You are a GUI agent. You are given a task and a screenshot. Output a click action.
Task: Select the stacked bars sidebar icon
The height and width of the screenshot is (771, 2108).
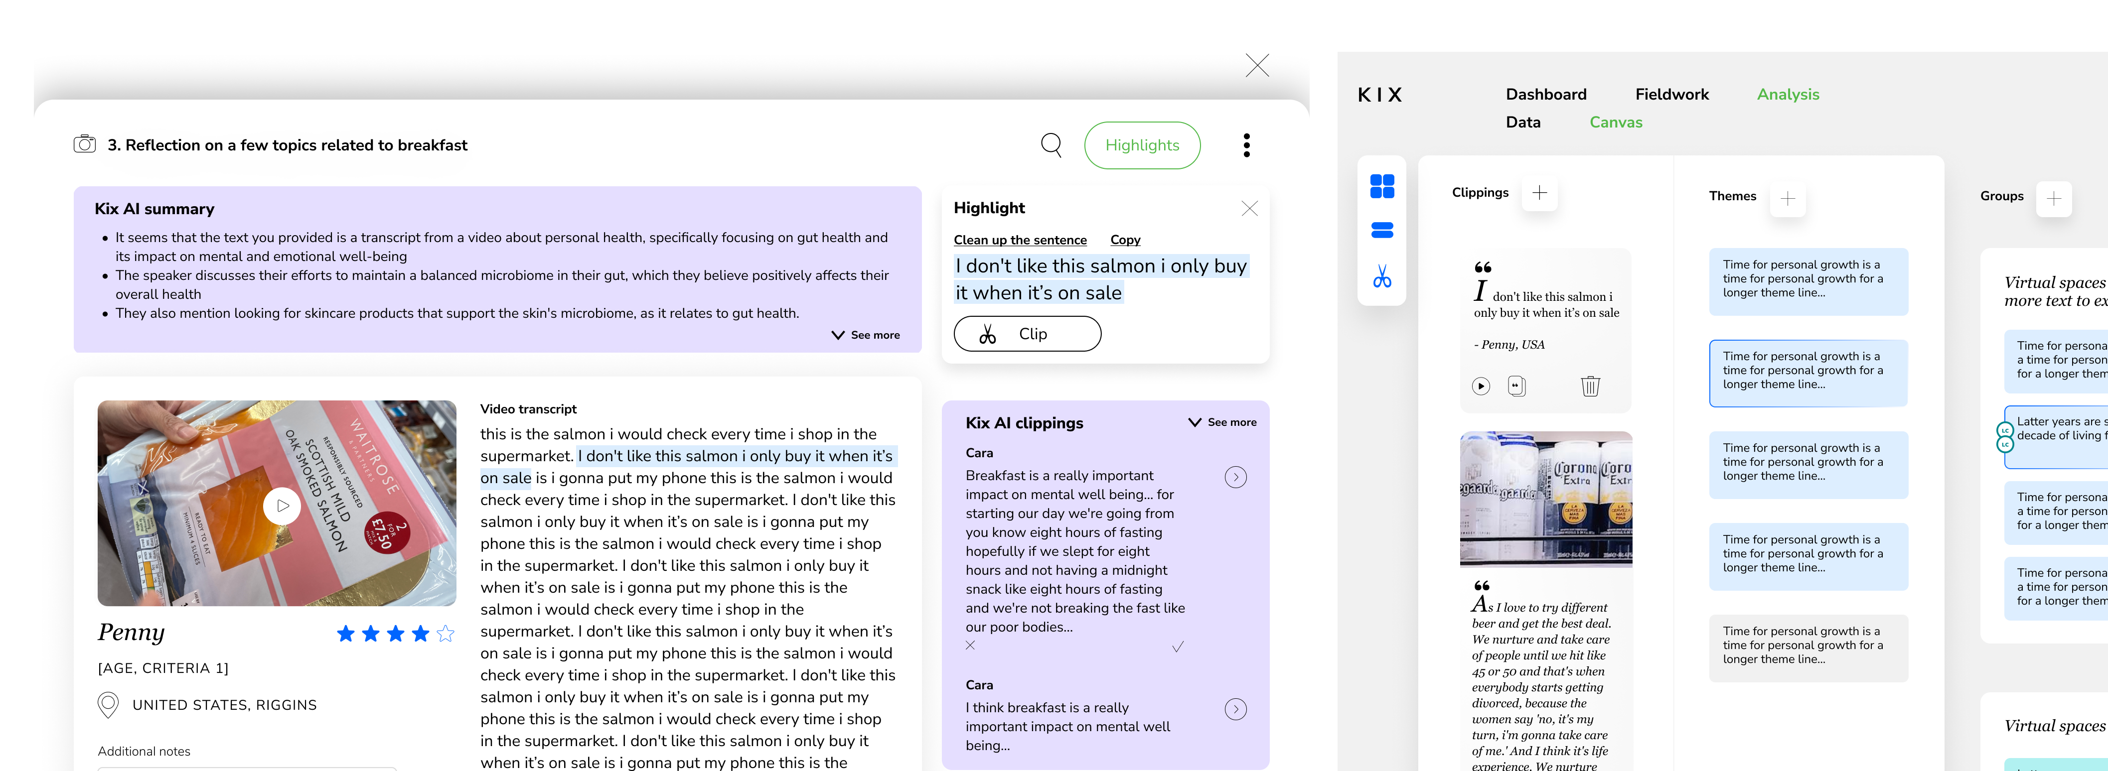click(x=1381, y=231)
